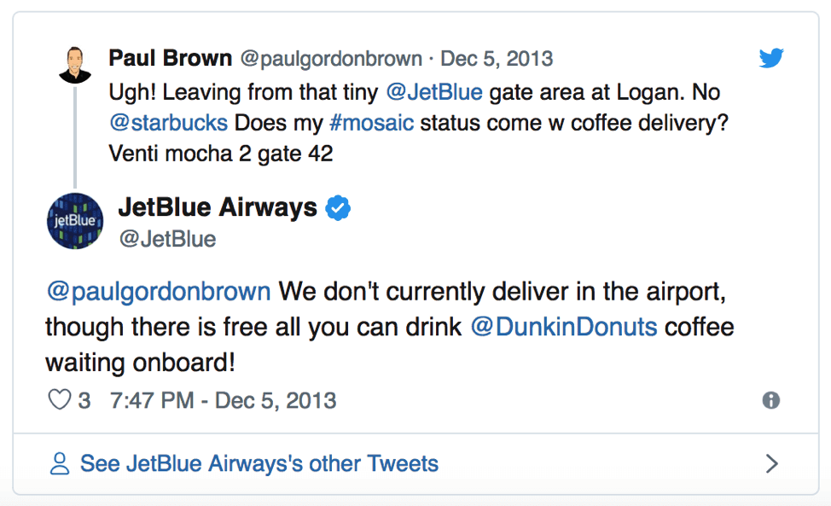Screen dimensions: 831x506
Task: Open the 7:47 PM - Dec 5, 2013 timestamp
Action: coord(223,400)
